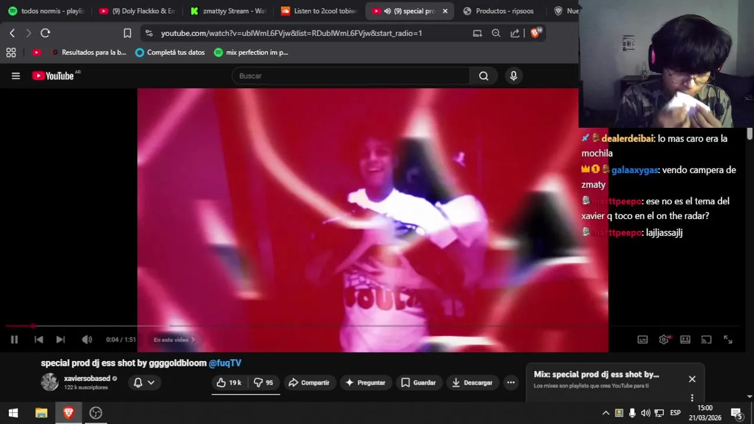This screenshot has width=754, height=424.
Task: Open Mix panel three-dot options
Action: pos(692,397)
